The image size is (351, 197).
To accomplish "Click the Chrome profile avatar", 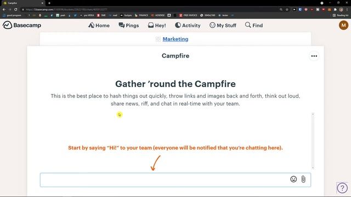I will tap(341, 9).
